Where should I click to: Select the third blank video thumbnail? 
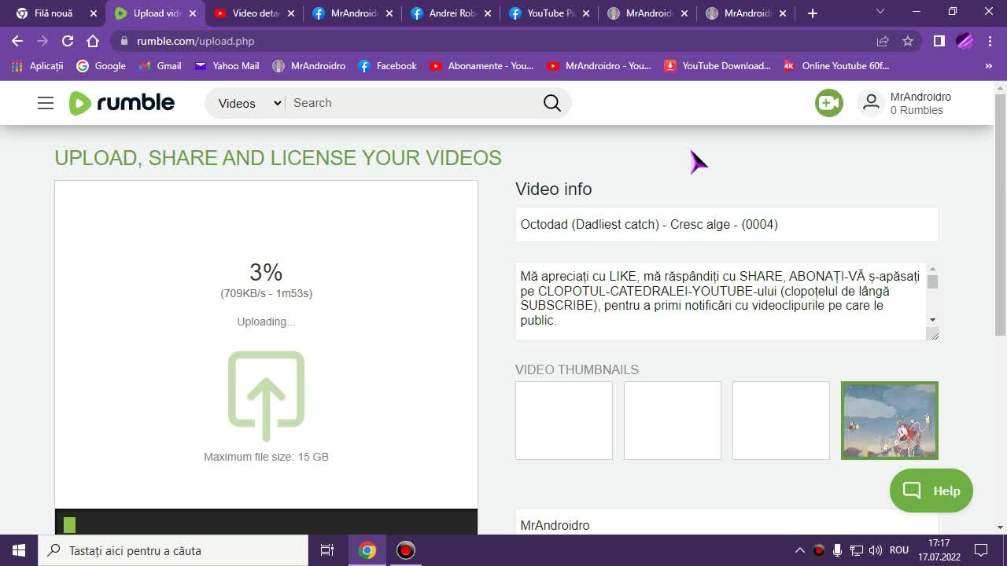(781, 421)
